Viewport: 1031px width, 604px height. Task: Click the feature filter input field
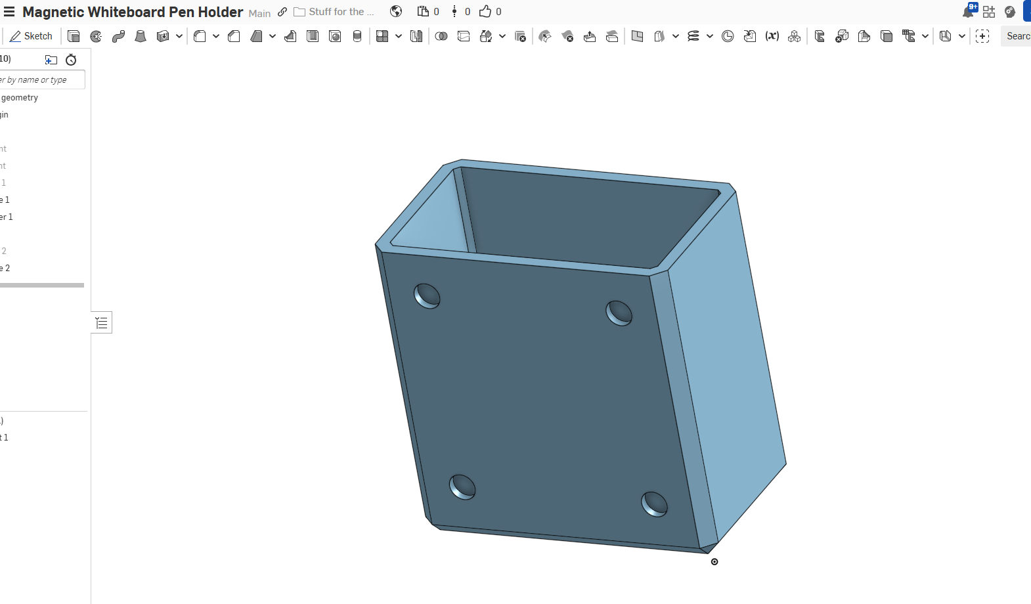click(x=42, y=80)
